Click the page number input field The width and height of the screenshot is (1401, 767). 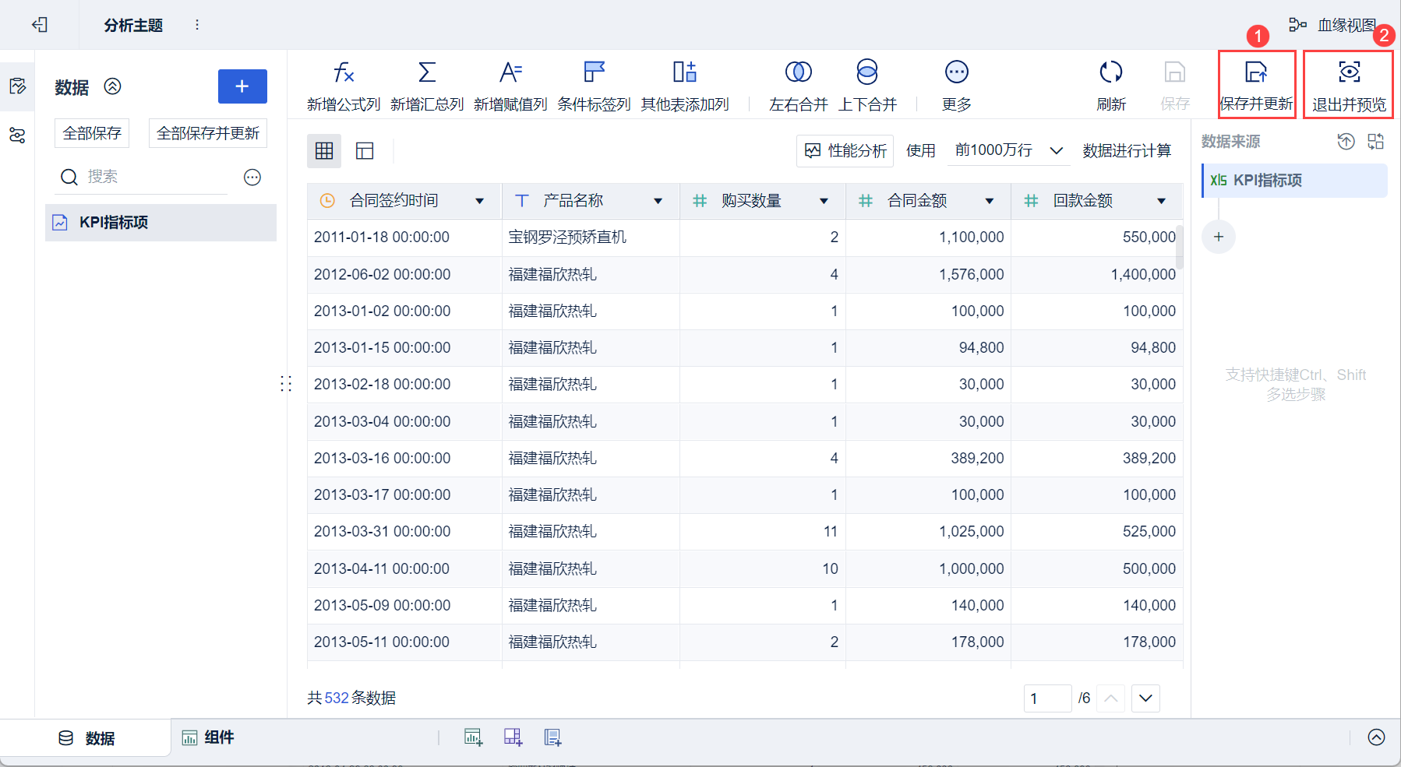click(1046, 698)
